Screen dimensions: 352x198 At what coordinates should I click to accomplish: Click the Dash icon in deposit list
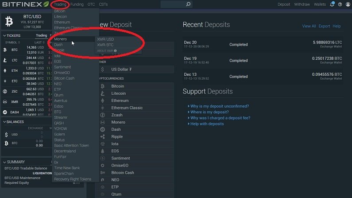pos(103,129)
